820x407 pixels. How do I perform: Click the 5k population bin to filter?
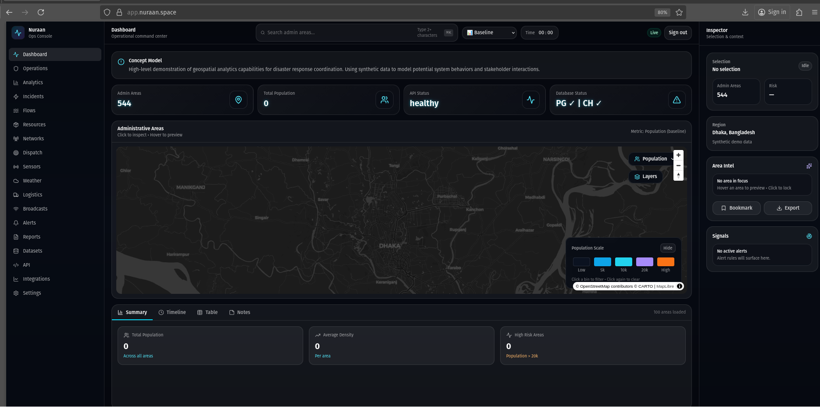pyautogui.click(x=602, y=261)
